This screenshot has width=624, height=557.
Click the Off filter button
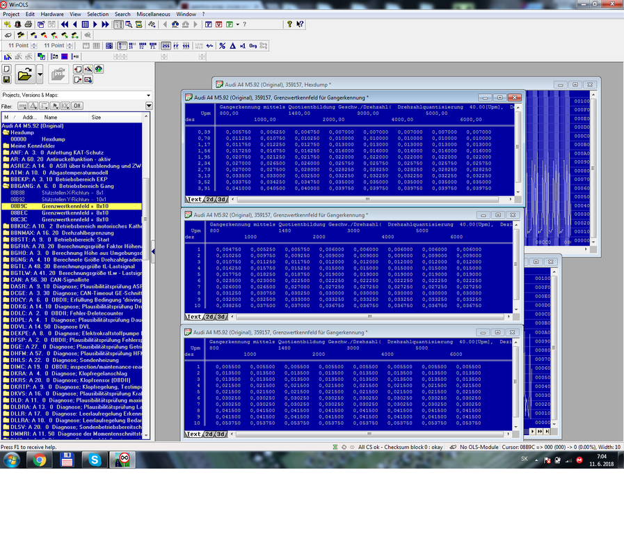coord(77,106)
